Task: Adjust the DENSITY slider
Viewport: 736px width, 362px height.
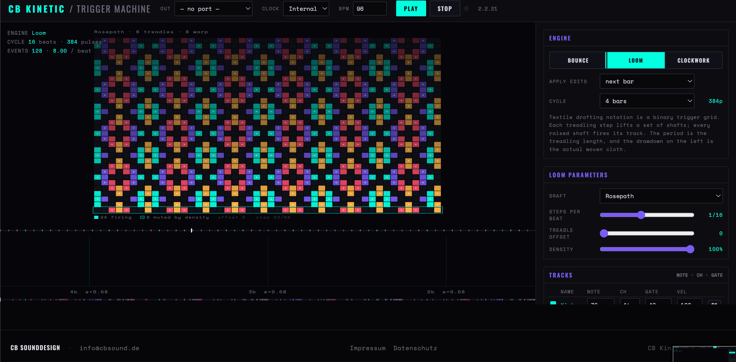Action: pos(647,249)
